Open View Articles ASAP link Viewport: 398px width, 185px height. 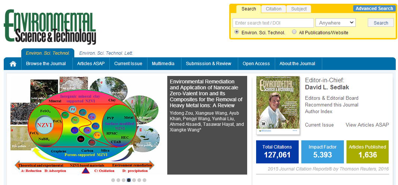point(367,125)
